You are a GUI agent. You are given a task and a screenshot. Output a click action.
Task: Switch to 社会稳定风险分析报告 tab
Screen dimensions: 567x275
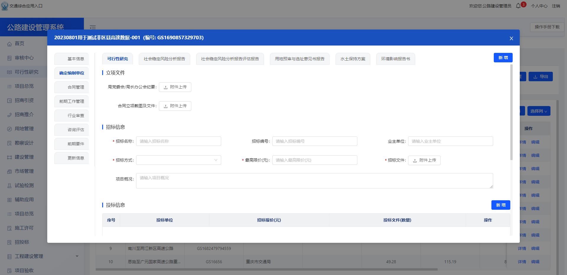[x=164, y=59]
